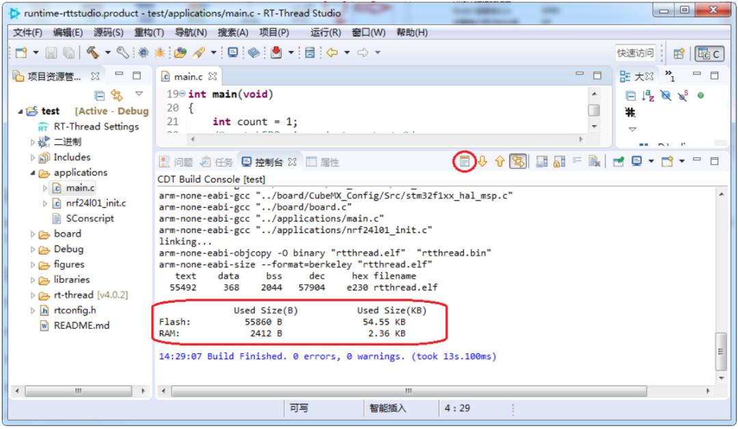738x429 pixels.
Task: Click the Save All icon
Action: tap(69, 53)
